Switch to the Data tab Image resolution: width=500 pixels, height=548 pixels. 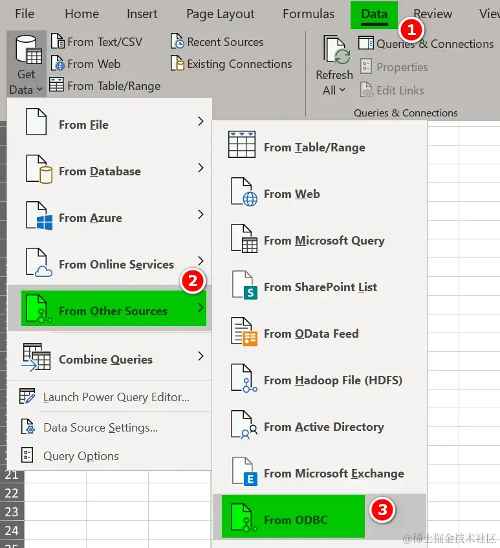375,15
